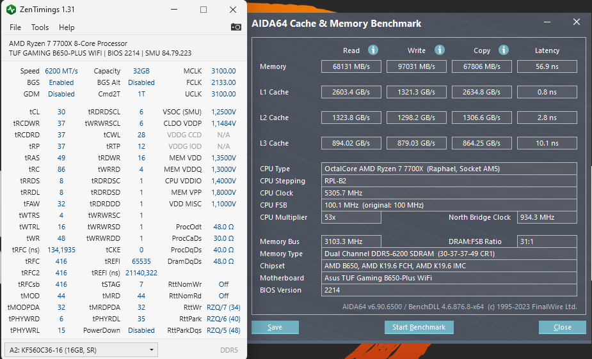Click the tWR value 48
Image resolution: width=592 pixels, height=359 pixels.
click(61, 238)
